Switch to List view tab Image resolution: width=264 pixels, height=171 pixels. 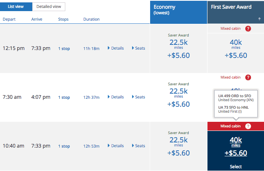17,7
